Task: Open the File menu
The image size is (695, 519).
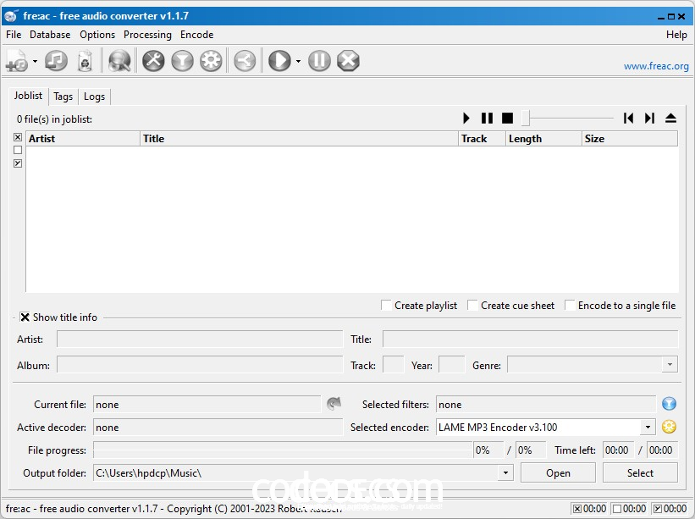Action: (x=14, y=35)
